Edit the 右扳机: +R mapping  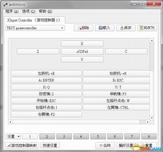coord(116,74)
